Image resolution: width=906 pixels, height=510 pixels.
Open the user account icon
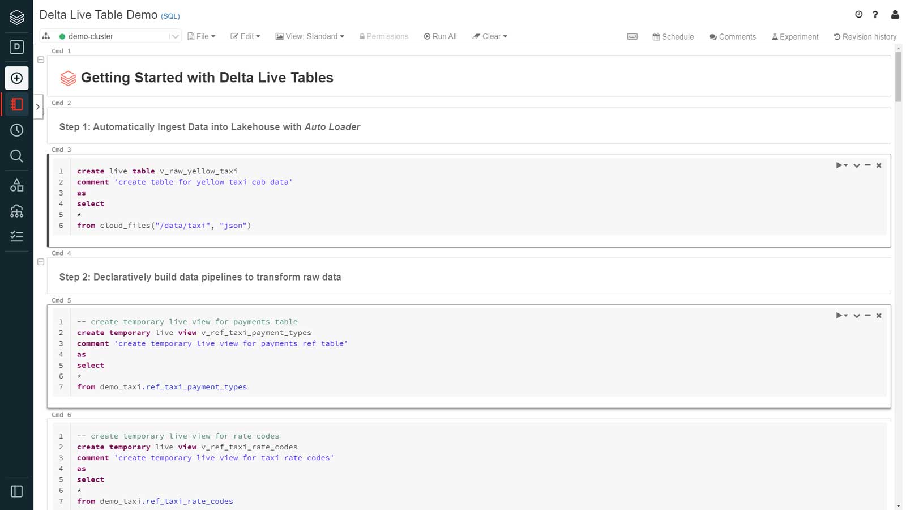click(x=895, y=15)
